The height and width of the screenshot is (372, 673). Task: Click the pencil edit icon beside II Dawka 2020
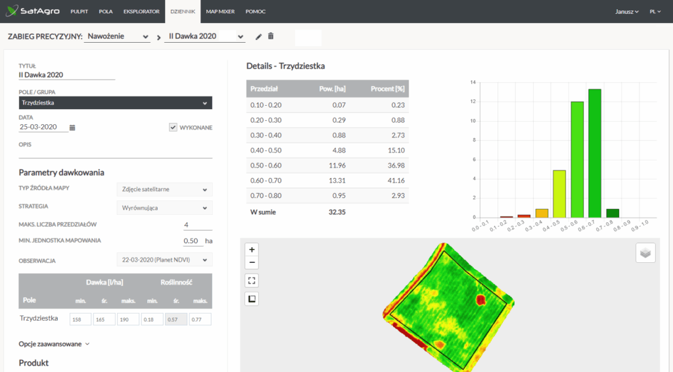(258, 37)
